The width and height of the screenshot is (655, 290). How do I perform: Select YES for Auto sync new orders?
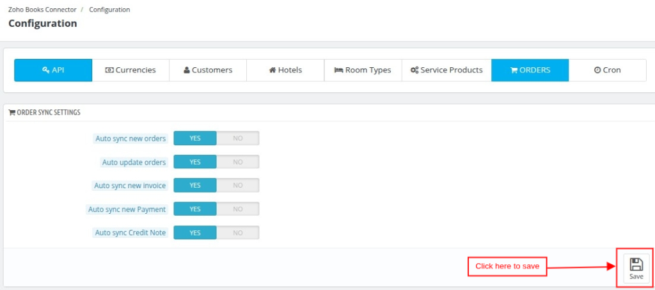pyautogui.click(x=195, y=138)
